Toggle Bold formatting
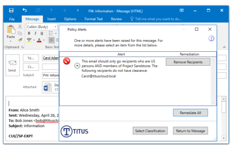Image resolution: width=232 pixels, height=150 pixels. [29, 33]
